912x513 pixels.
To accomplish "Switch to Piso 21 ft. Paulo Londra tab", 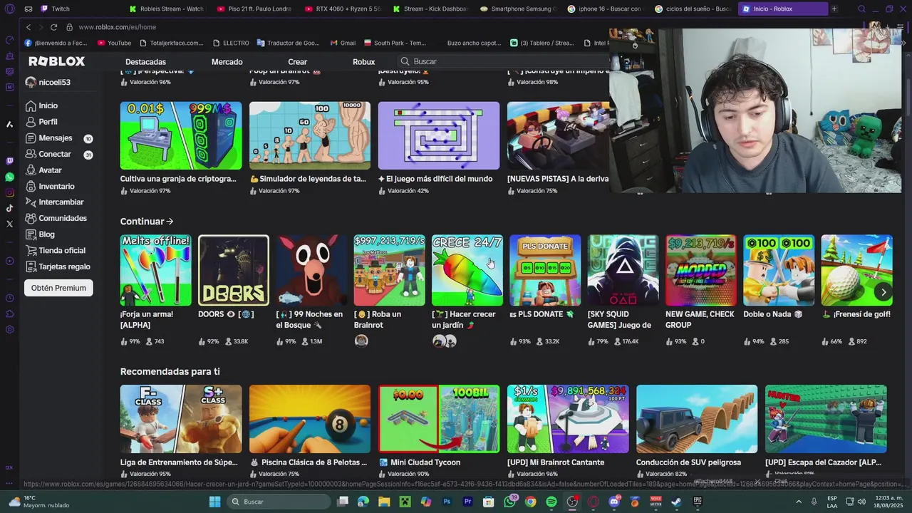I will pos(255,9).
